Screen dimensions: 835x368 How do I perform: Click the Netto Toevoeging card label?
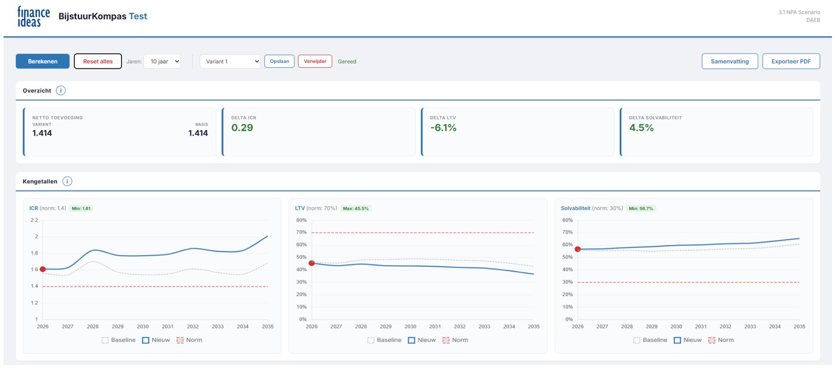[x=58, y=118]
